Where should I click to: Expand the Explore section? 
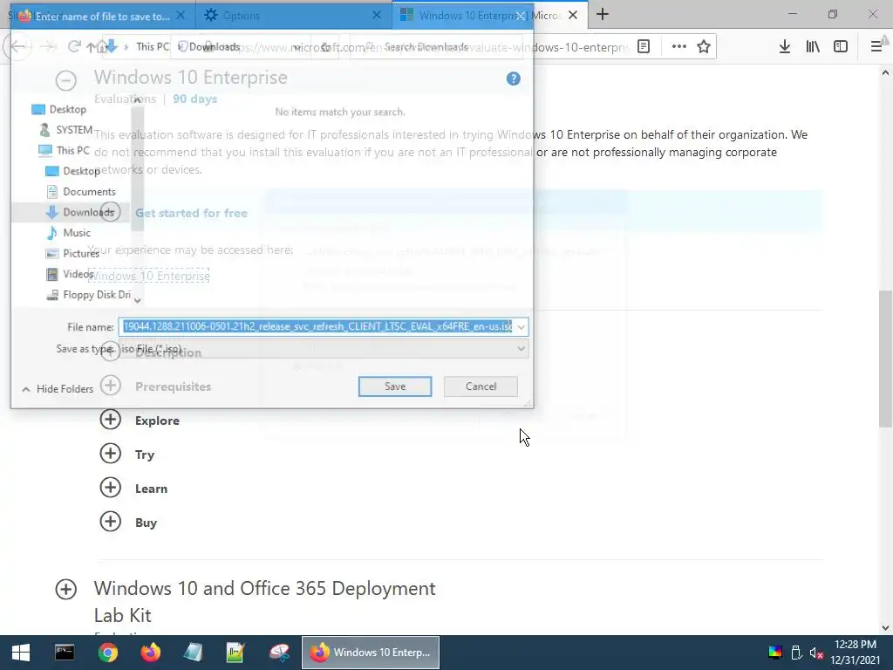coord(111,420)
